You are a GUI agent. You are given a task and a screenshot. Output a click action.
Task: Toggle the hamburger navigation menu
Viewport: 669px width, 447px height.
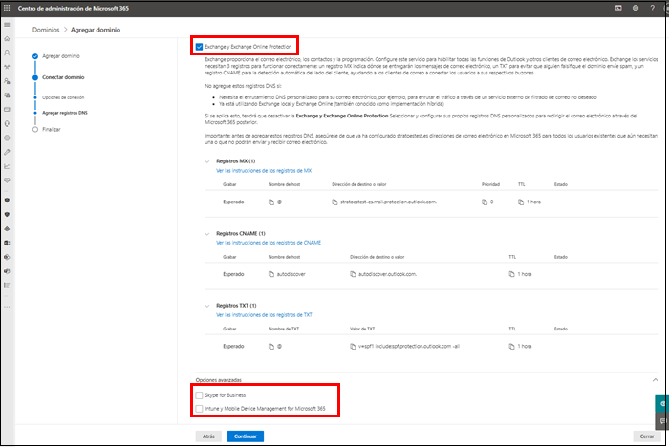coord(7,25)
